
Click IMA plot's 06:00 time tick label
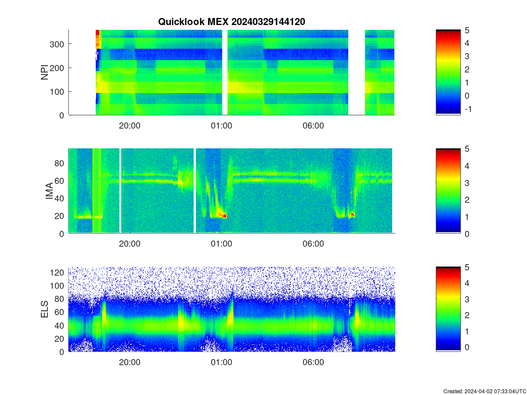313,244
